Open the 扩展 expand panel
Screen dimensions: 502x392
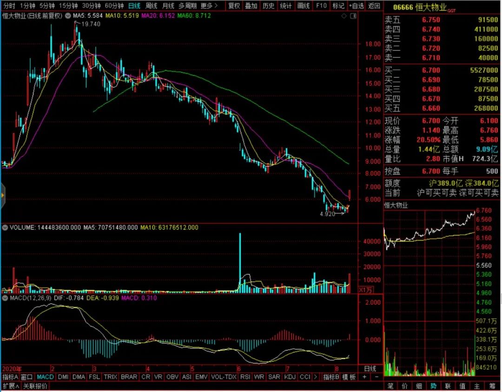click(x=10, y=386)
